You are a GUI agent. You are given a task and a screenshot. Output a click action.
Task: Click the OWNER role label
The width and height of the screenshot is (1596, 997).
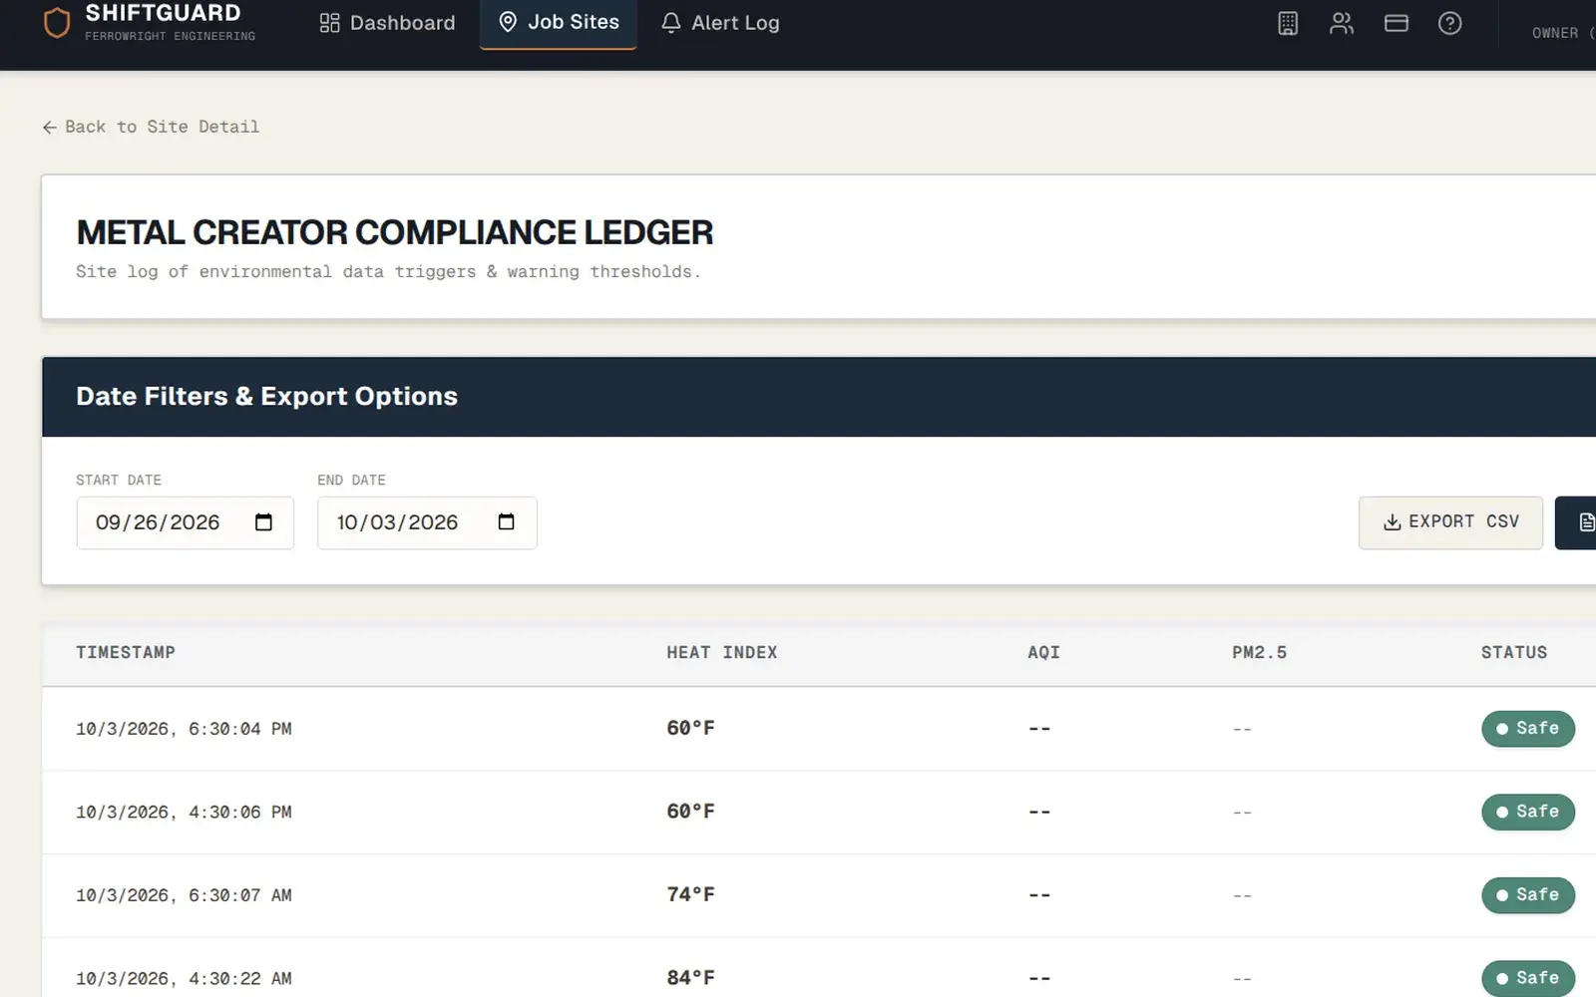pos(1555,33)
